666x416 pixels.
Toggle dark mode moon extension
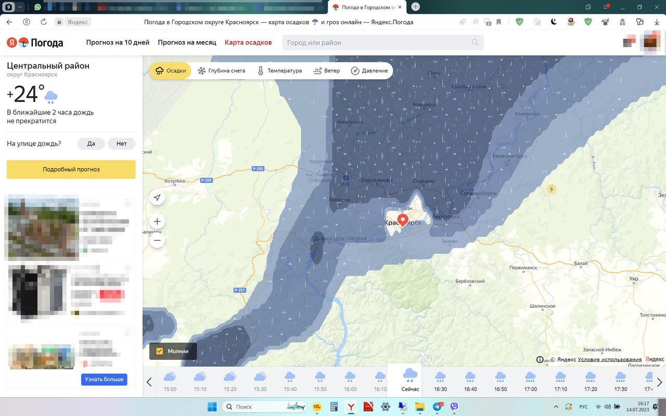554,22
